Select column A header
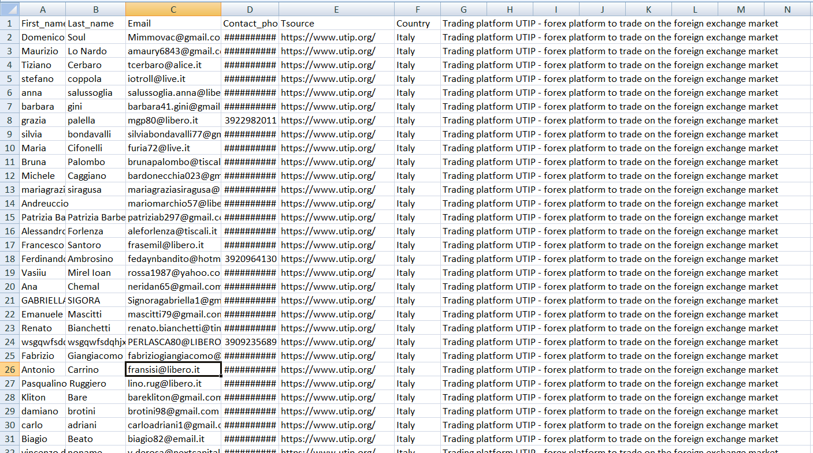Viewport: 813px width, 453px height. pos(43,9)
